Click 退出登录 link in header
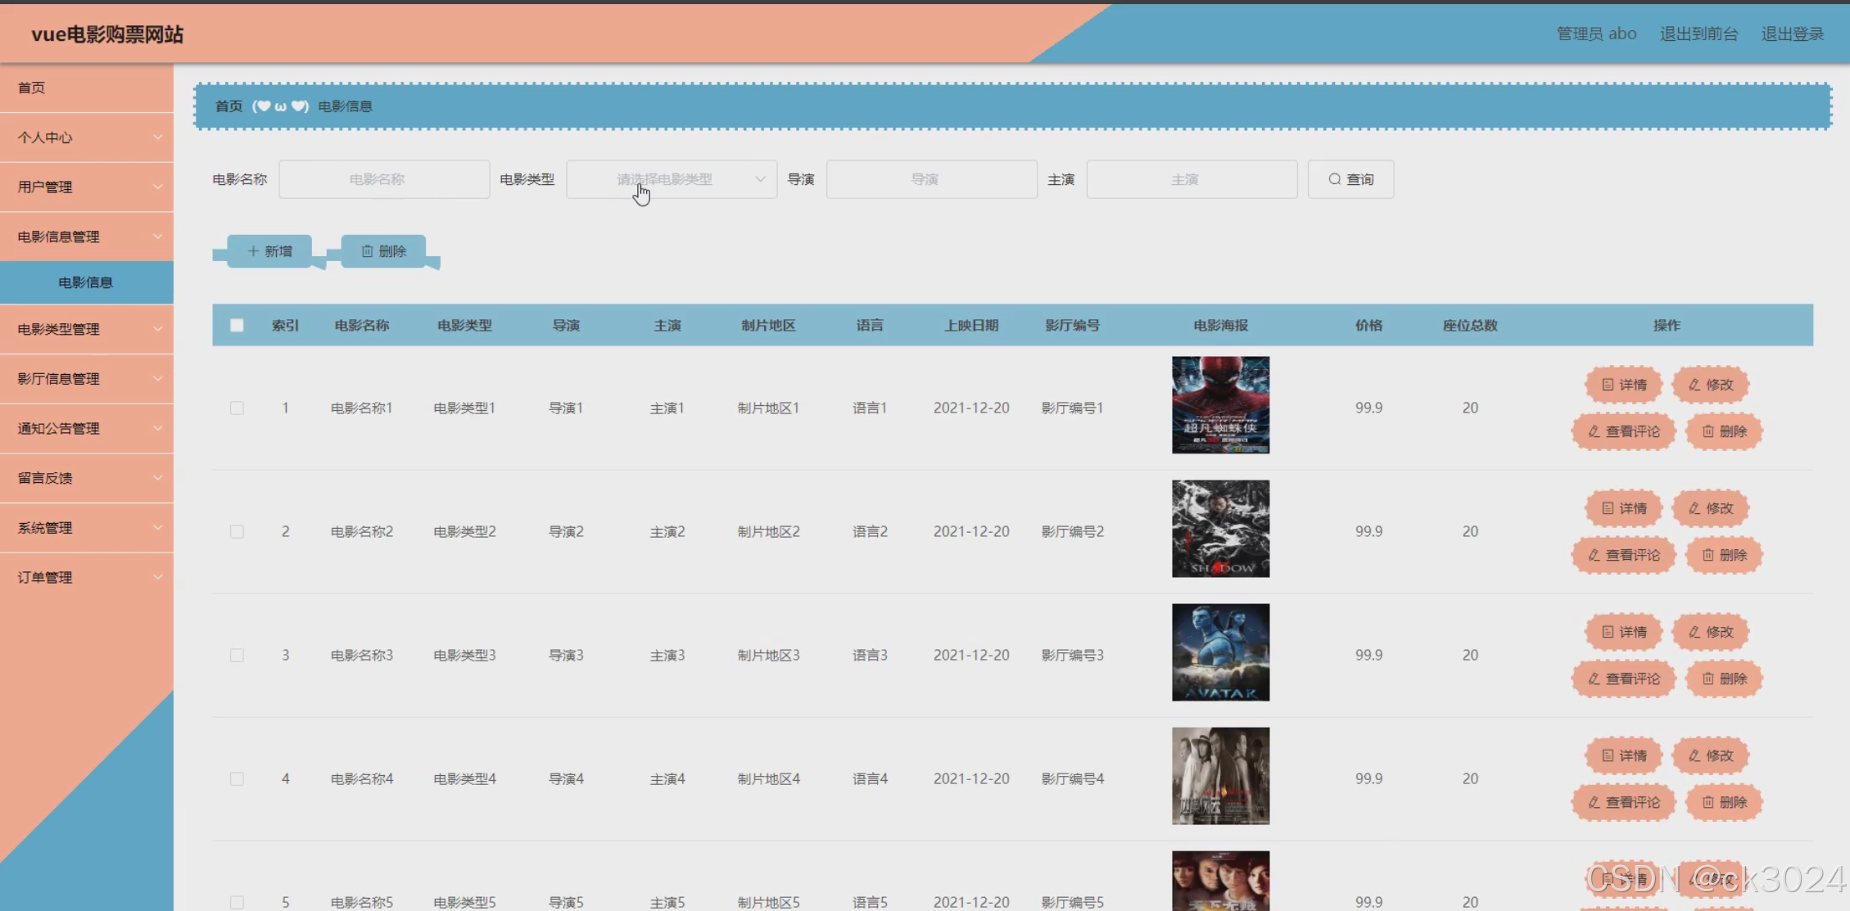The image size is (1850, 911). tap(1792, 34)
